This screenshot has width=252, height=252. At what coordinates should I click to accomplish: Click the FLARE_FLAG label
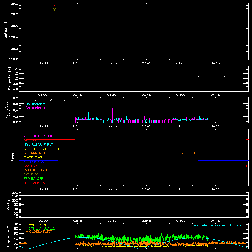point(33,157)
